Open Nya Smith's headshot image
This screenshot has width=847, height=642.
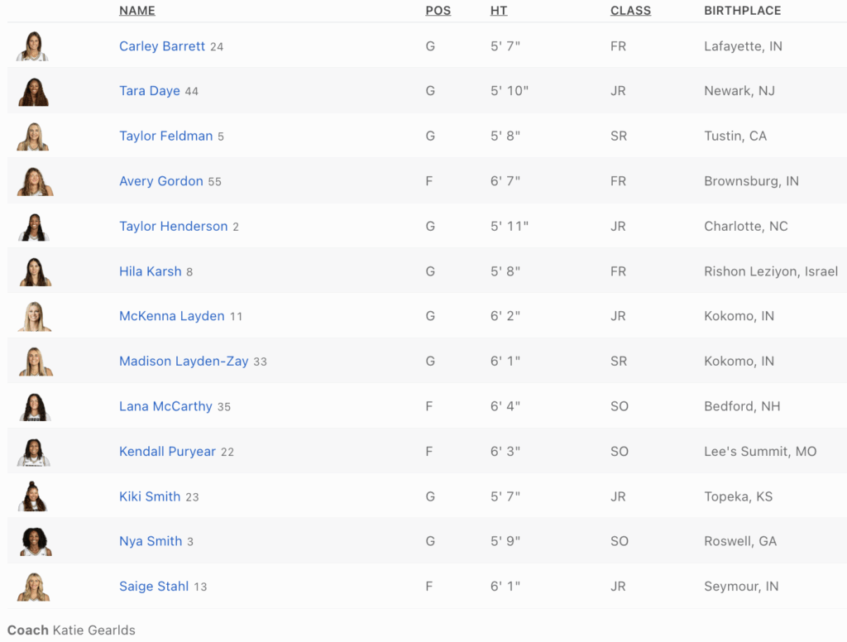tap(34, 542)
